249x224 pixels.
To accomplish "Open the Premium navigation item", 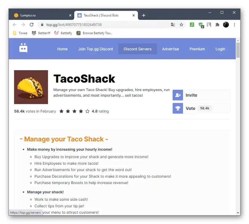I will 197,49.
